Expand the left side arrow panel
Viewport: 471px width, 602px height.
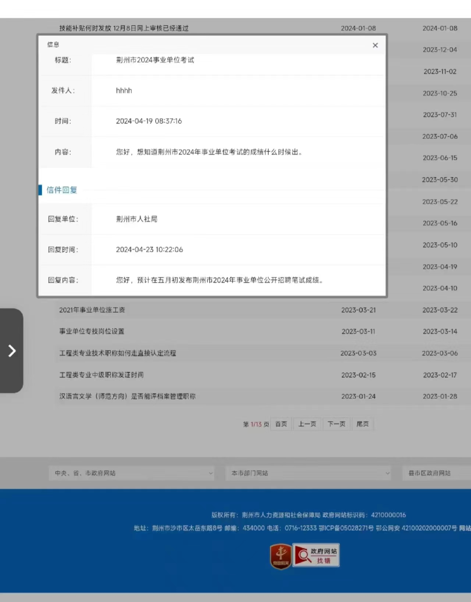point(11,350)
